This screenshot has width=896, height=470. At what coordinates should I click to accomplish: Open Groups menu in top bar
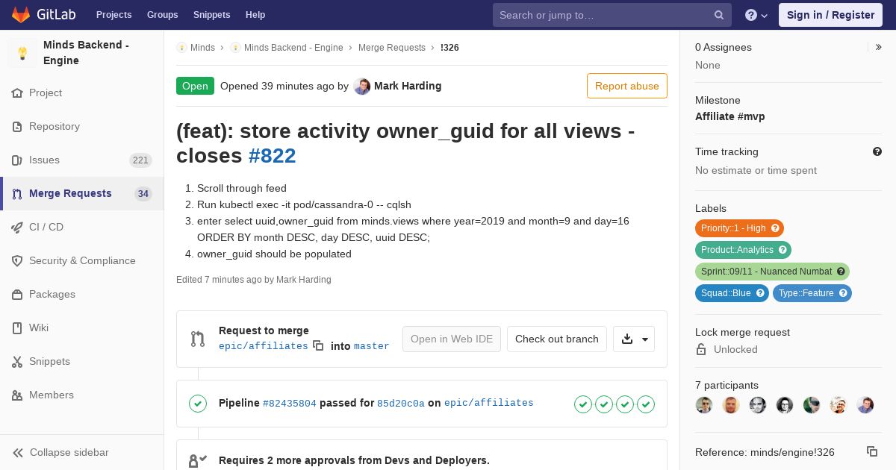point(162,15)
